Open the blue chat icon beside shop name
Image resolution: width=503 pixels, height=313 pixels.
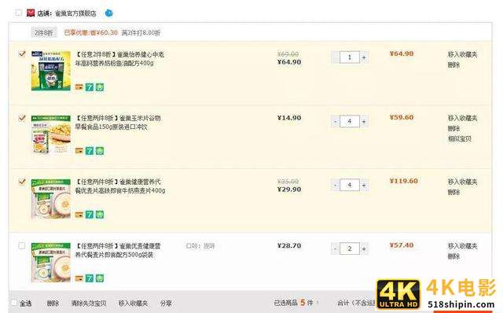coord(109,13)
